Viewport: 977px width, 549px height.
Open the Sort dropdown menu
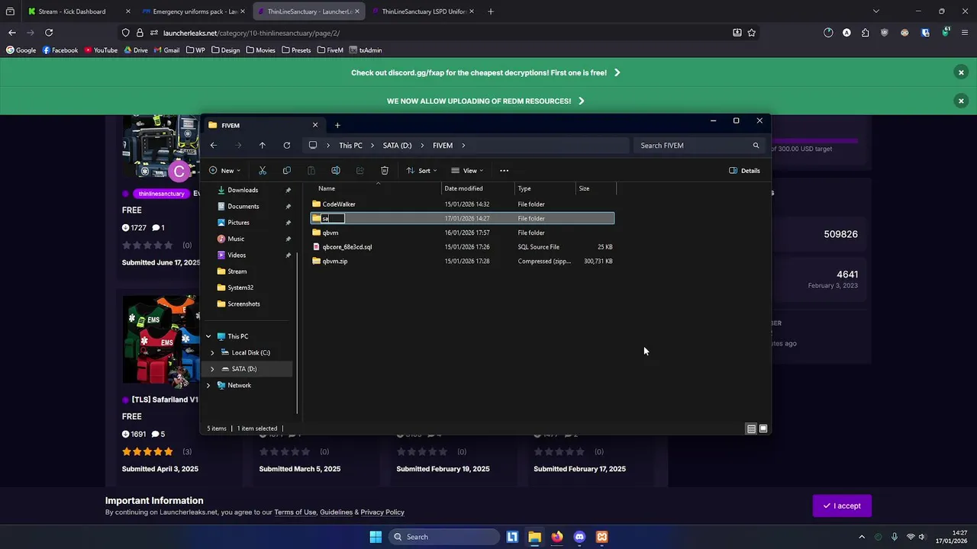pos(424,171)
